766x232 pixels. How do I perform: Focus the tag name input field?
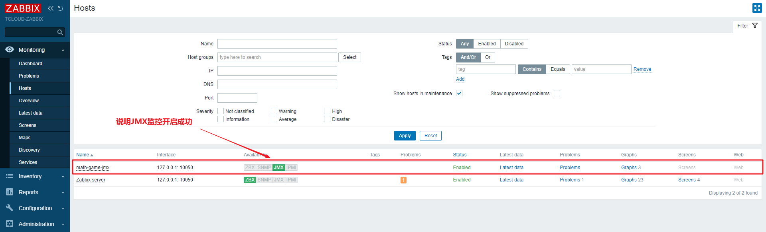tap(486, 69)
